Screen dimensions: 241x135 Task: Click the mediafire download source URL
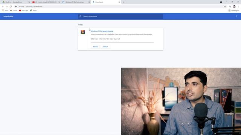pyautogui.click(x=122, y=34)
